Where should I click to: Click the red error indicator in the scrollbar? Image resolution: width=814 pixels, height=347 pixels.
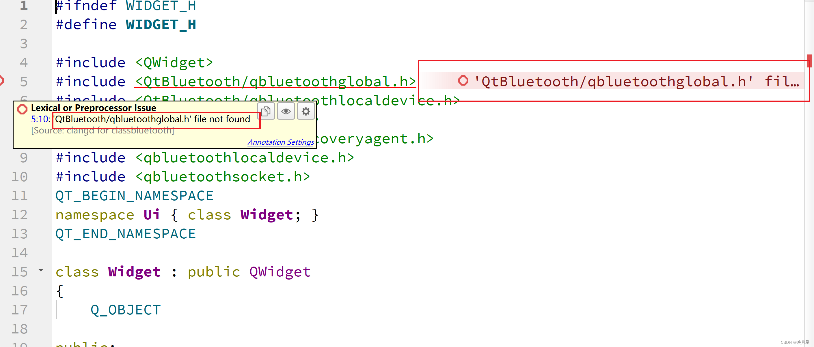[810, 61]
